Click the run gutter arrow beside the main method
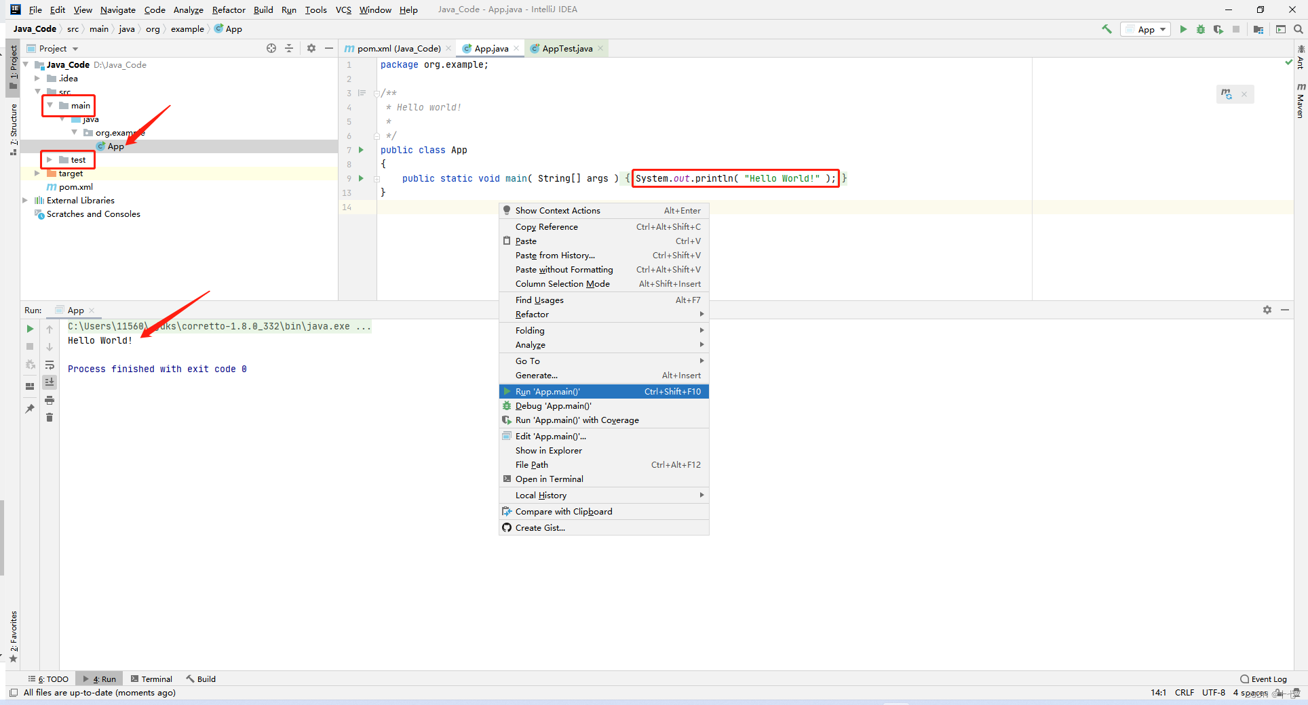This screenshot has width=1308, height=705. (x=361, y=178)
